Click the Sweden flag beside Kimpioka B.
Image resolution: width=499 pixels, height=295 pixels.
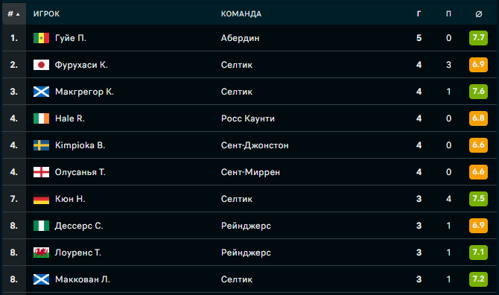[x=42, y=145]
